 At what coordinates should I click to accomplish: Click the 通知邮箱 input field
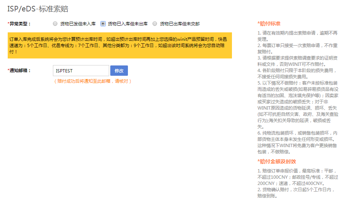(81, 71)
